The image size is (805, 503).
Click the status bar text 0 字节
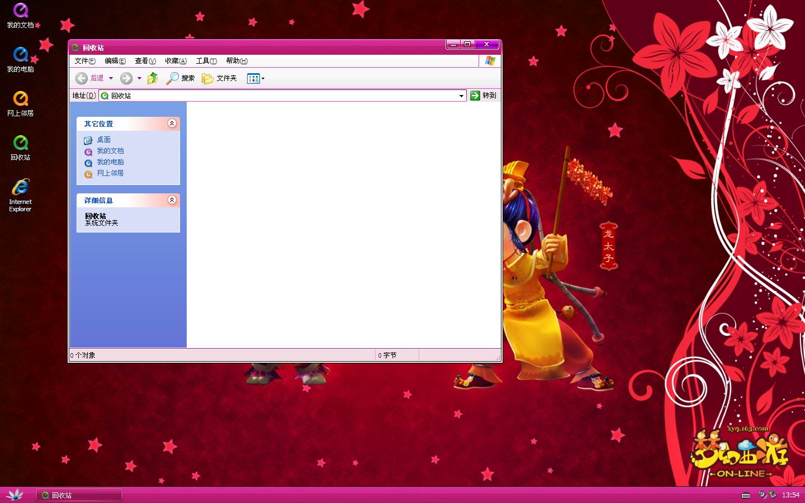tap(387, 355)
